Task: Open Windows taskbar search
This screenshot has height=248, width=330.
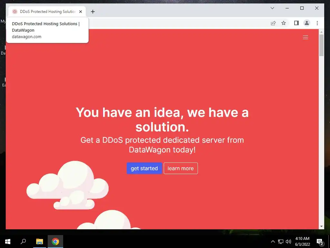Action: click(x=23, y=242)
